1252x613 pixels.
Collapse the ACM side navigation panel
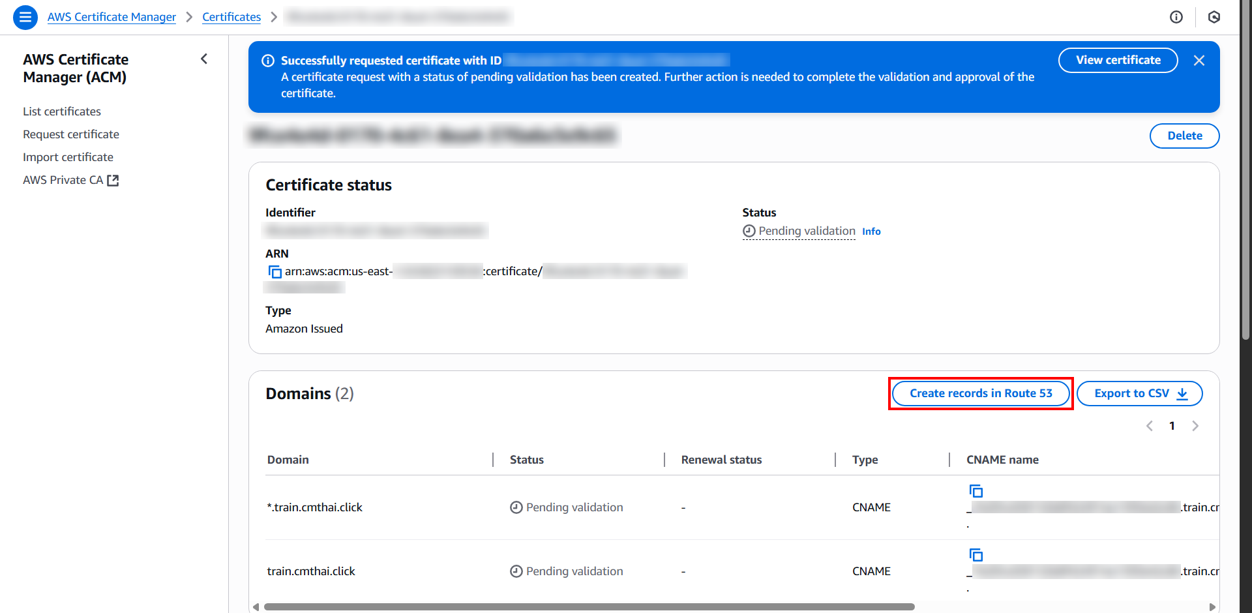pos(204,59)
